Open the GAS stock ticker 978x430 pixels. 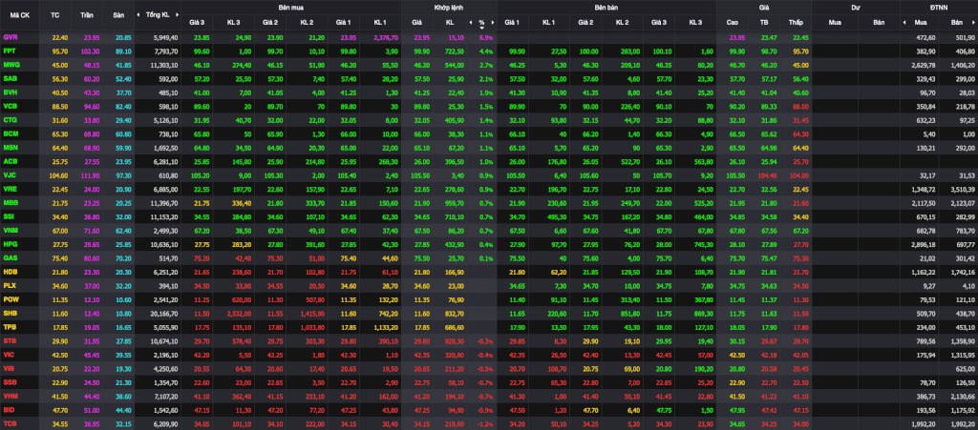tap(10, 257)
